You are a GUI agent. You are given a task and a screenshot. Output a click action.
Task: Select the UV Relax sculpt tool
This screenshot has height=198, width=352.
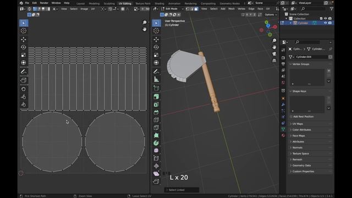pos(24,97)
